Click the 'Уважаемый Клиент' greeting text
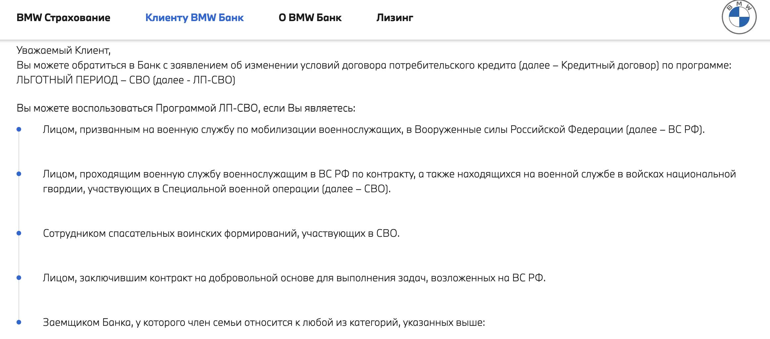Viewport: 770px width, 339px height. [63, 50]
